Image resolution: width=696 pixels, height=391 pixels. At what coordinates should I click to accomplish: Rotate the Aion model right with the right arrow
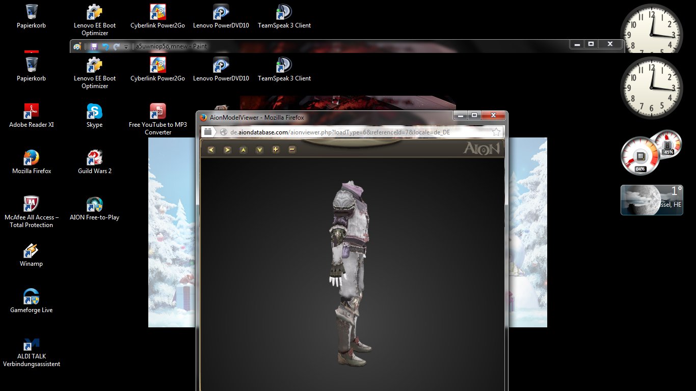[x=228, y=150]
